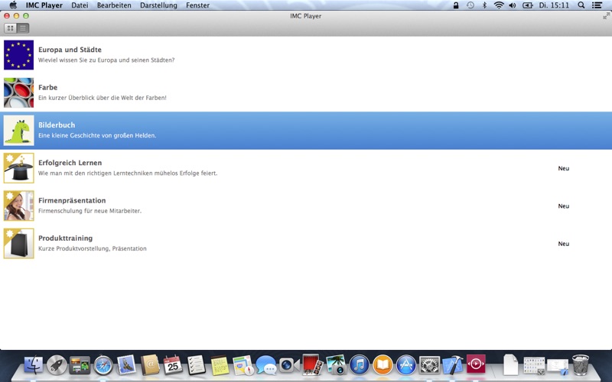Open Spotlight search magnifier
The height and width of the screenshot is (382, 612).
[581, 5]
